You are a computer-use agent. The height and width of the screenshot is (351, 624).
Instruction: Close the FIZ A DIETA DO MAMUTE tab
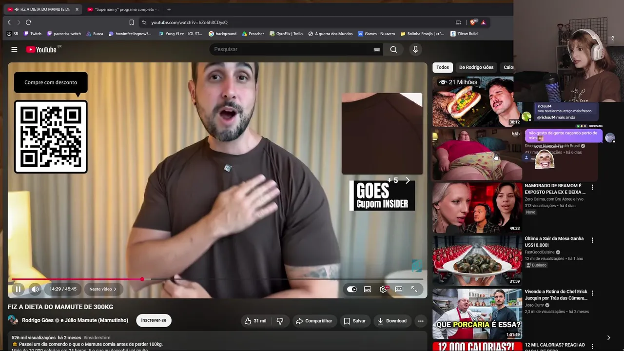(x=77, y=9)
